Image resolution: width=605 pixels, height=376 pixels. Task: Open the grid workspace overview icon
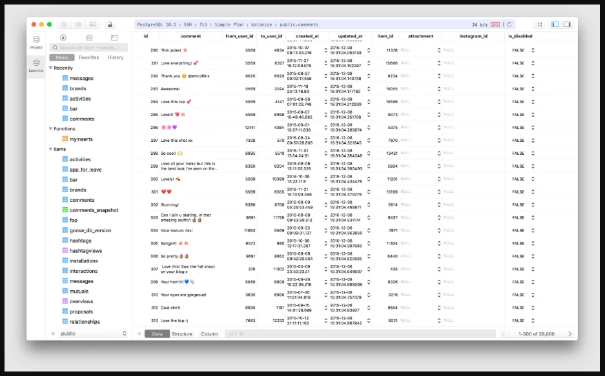pos(540,25)
